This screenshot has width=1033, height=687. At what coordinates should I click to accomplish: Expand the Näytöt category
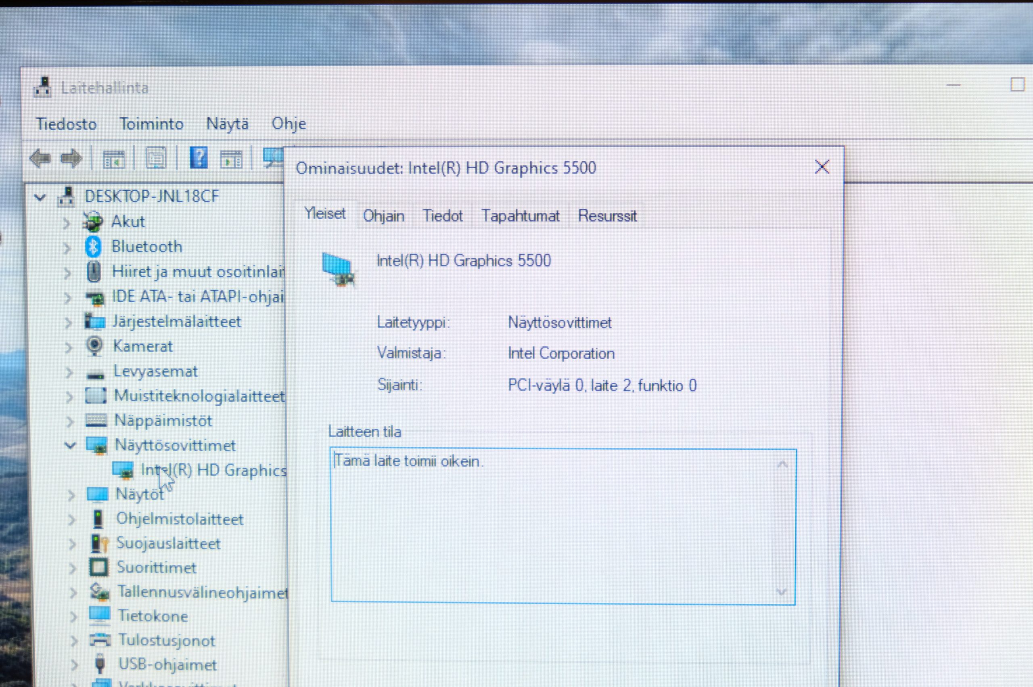coord(71,495)
